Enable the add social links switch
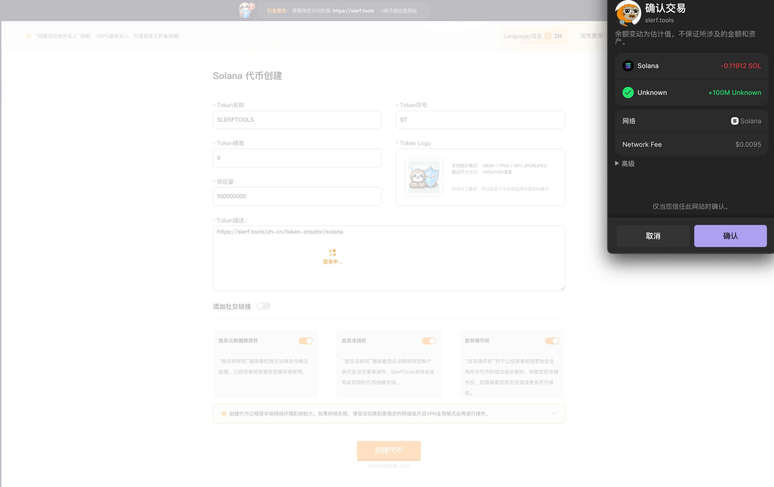The width and height of the screenshot is (774, 487). pos(263,306)
